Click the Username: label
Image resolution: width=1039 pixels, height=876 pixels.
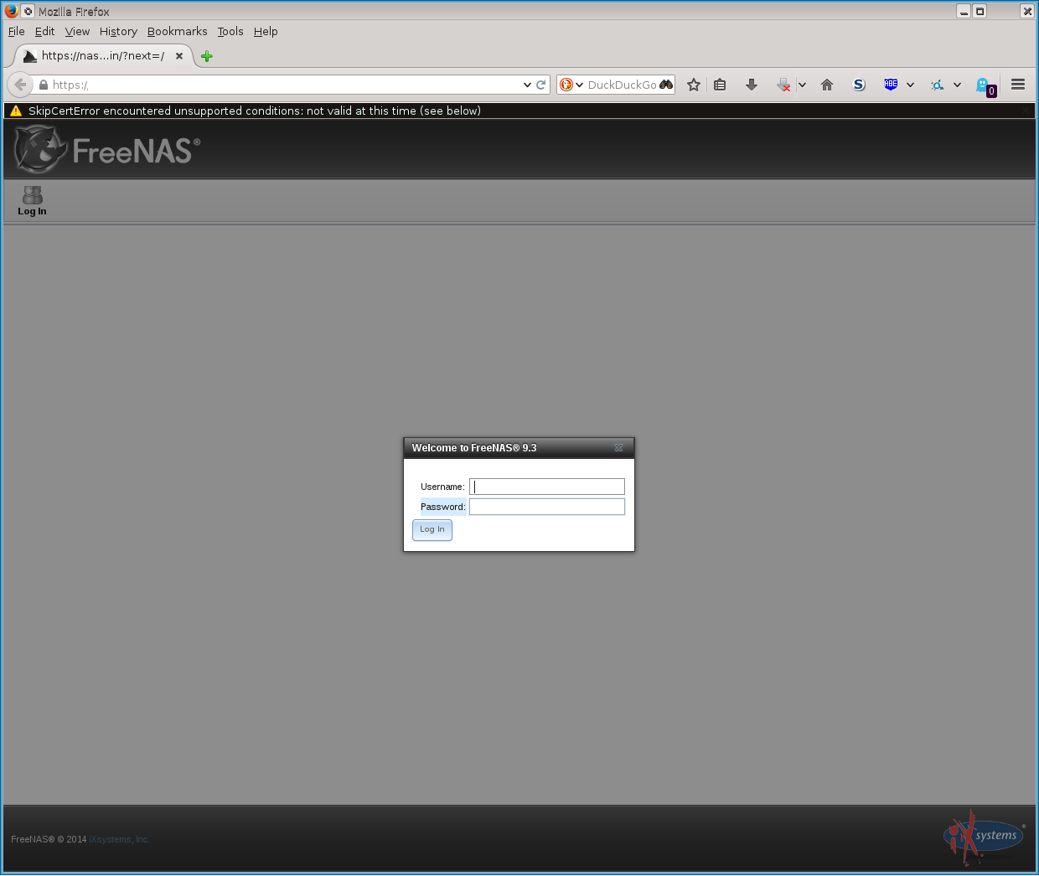point(442,487)
